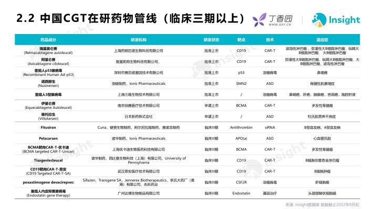Click the 技术 column header
This screenshot has width=373, height=209.
pyautogui.click(x=270, y=40)
